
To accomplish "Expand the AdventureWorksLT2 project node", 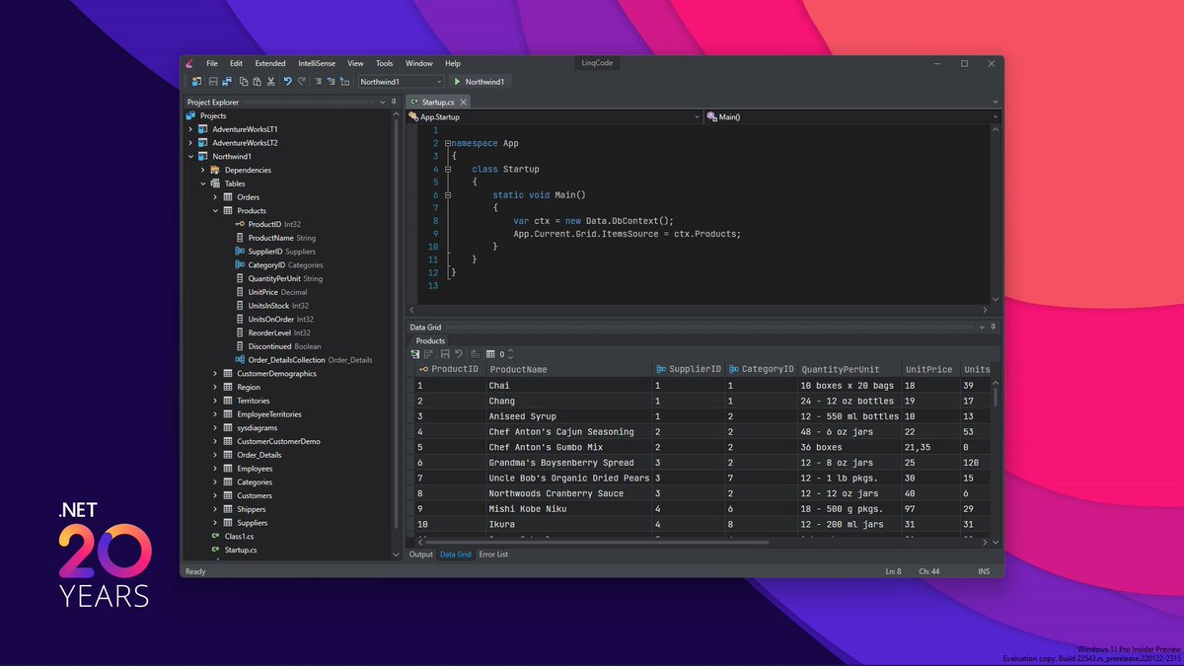I will [190, 143].
